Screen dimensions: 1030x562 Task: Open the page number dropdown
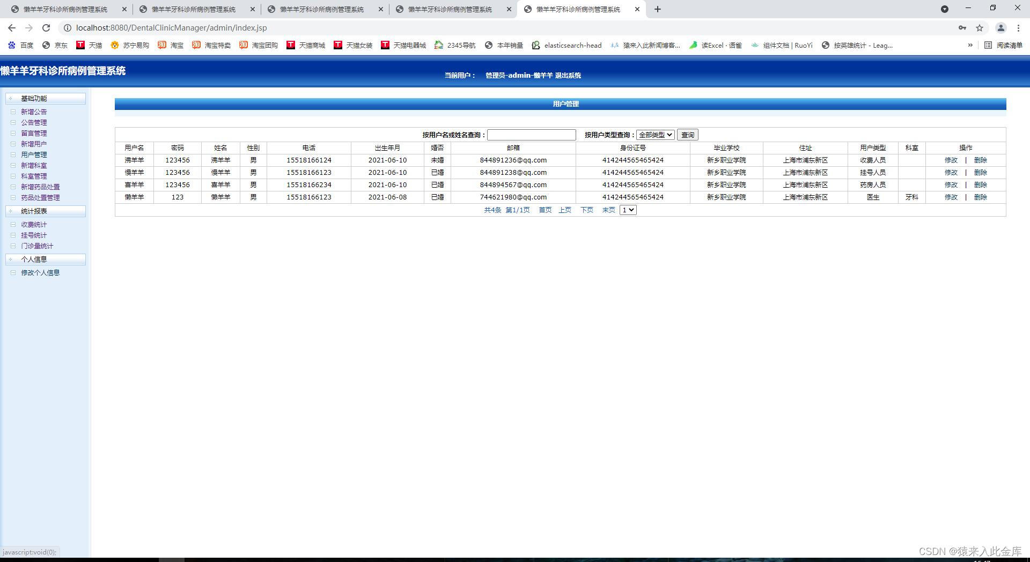(x=628, y=210)
